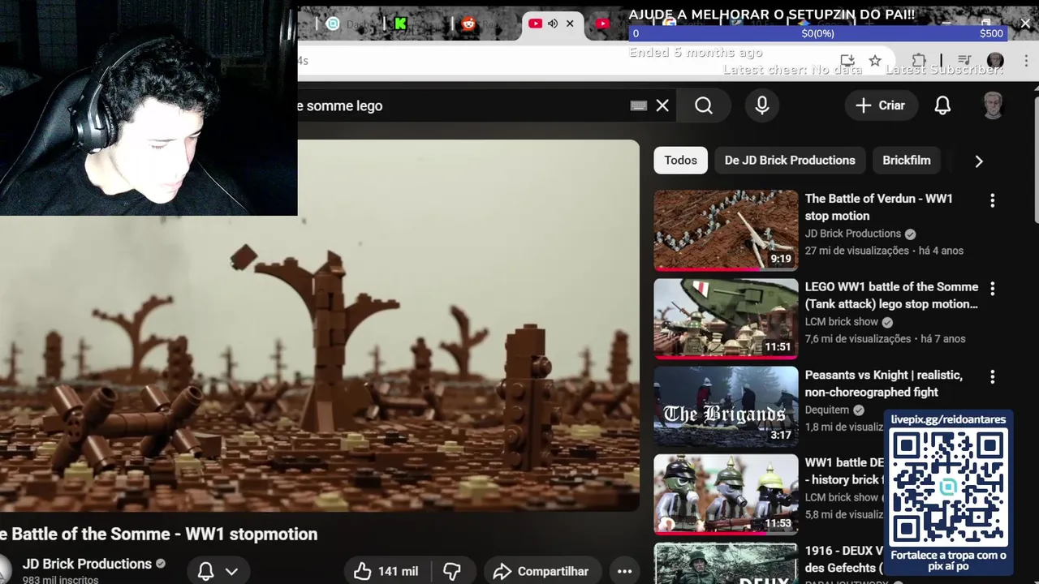Open LEGO WW1 battle of the Somme title
1039x584 pixels.
[x=891, y=295]
